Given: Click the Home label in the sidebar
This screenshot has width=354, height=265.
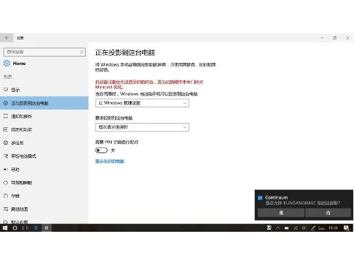Looking at the screenshot, I should (x=19, y=64).
